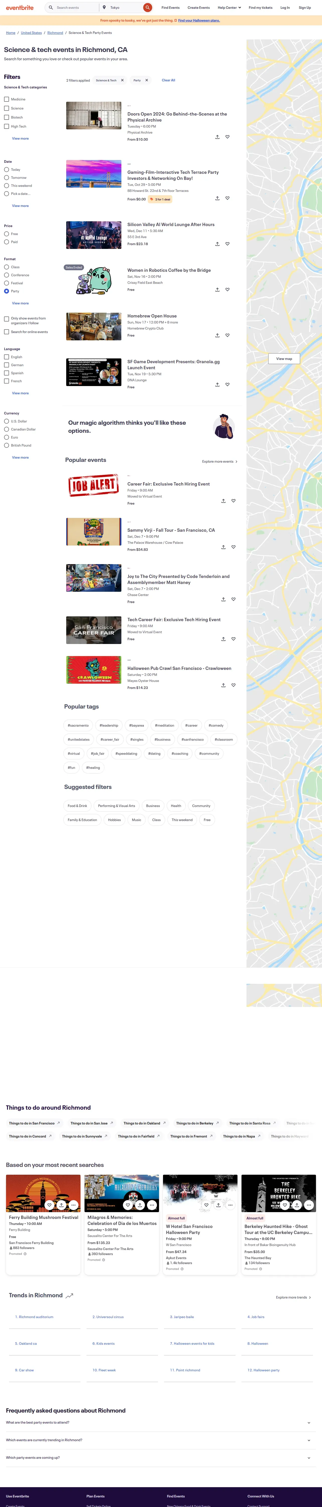Image resolution: width=322 pixels, height=1507 pixels.
Task: Open Find Events in the top navigation
Action: coord(171,8)
